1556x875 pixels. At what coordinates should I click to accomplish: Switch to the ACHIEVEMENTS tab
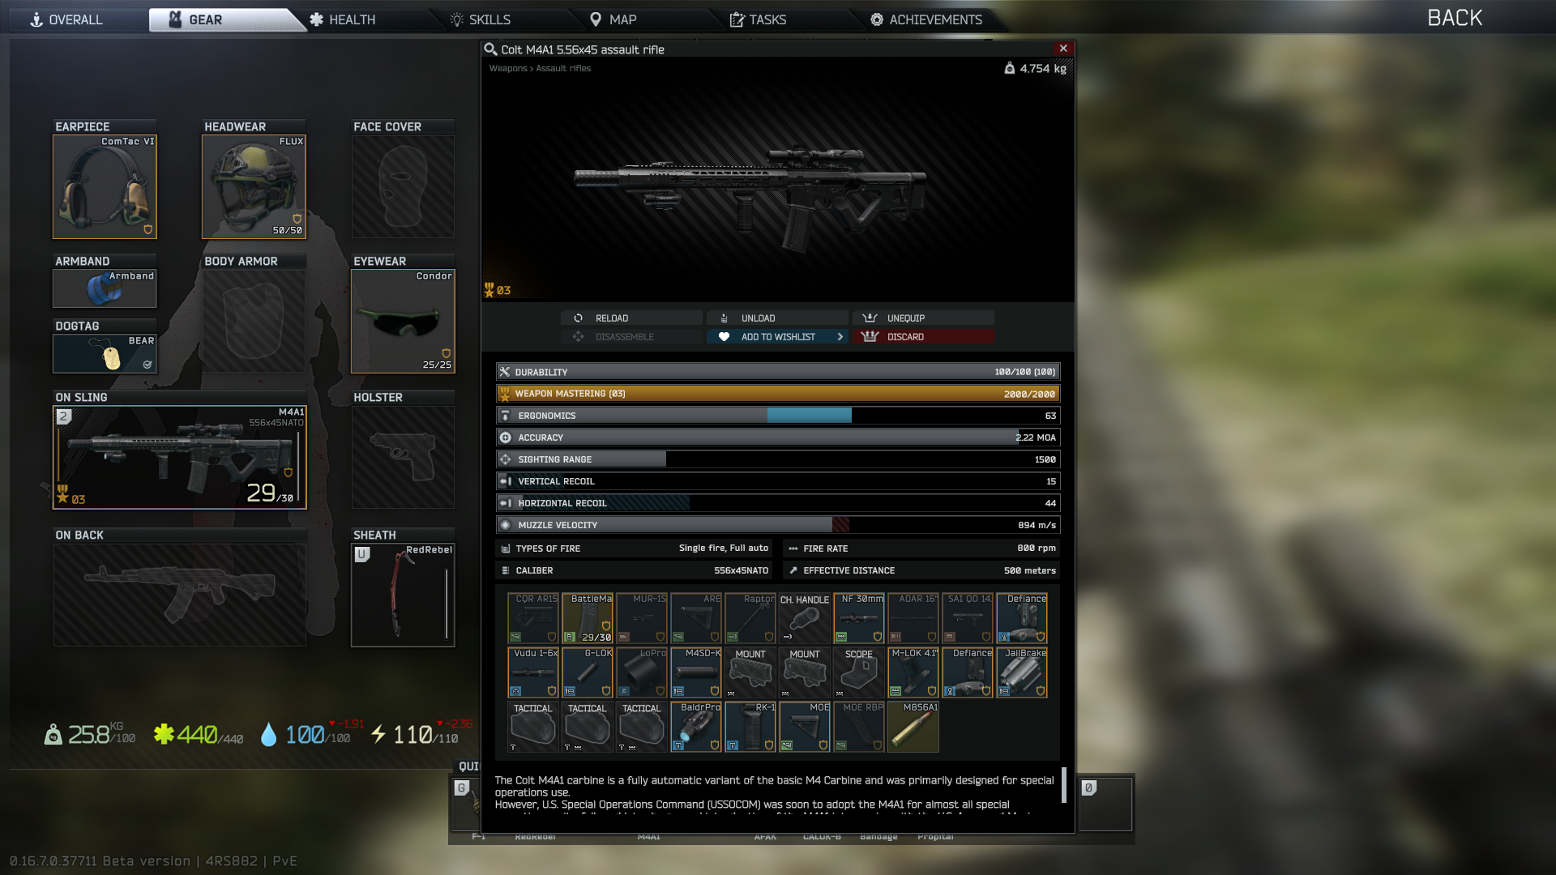click(x=926, y=19)
